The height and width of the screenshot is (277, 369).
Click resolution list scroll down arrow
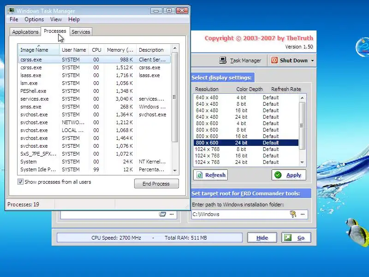[x=303, y=163]
